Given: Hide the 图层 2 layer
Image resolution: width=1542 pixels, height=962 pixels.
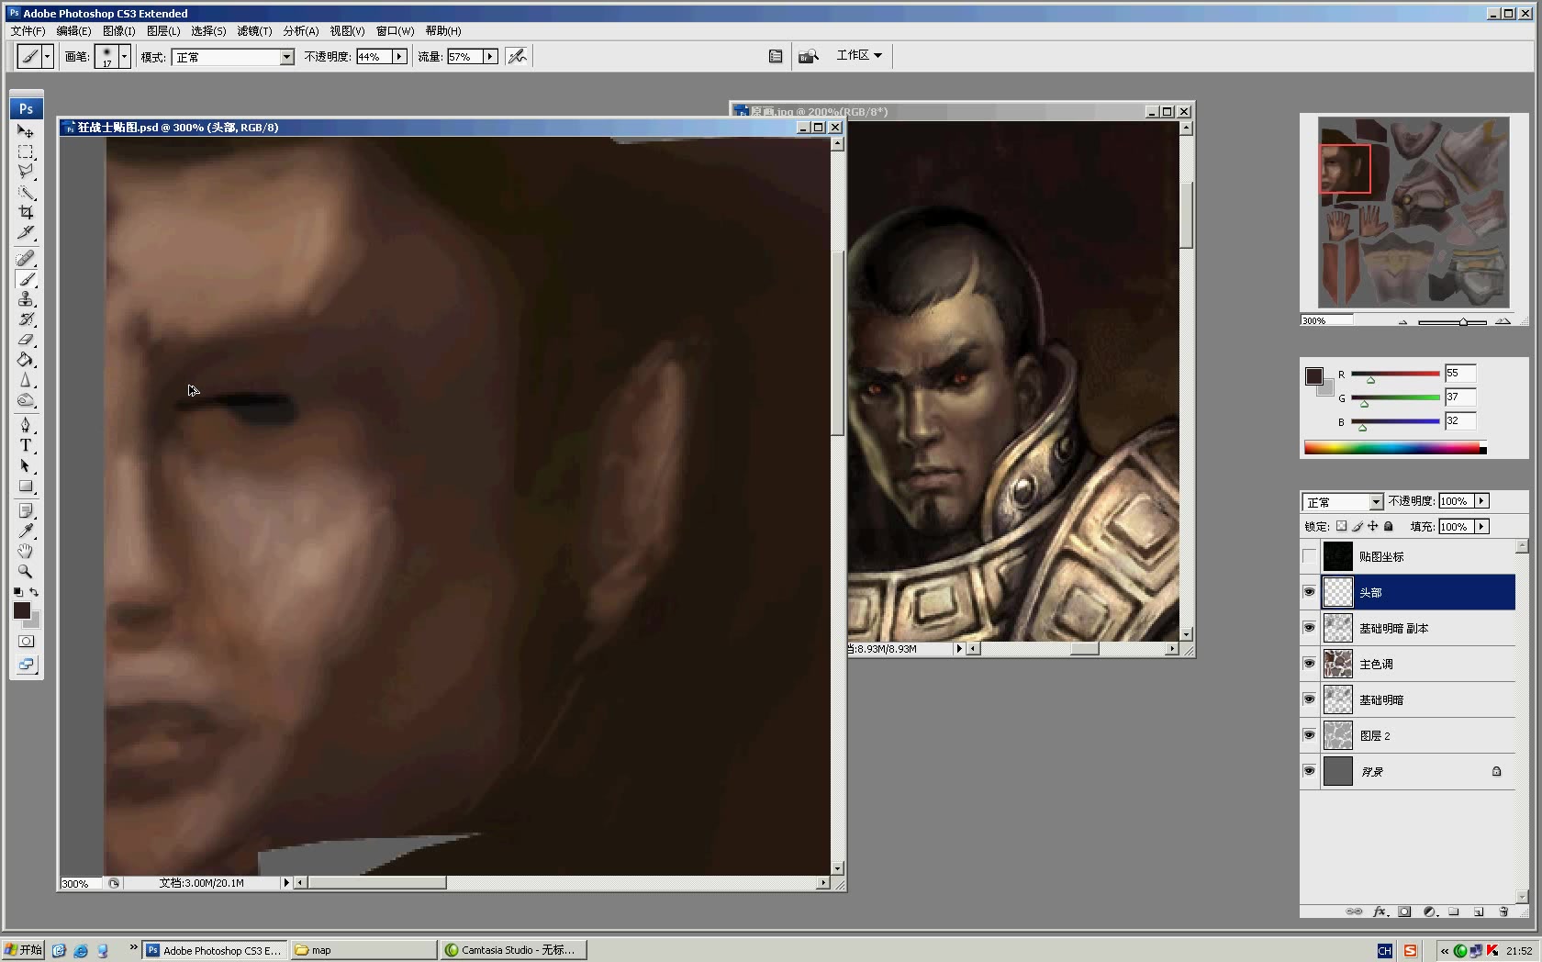Looking at the screenshot, I should click(1310, 735).
